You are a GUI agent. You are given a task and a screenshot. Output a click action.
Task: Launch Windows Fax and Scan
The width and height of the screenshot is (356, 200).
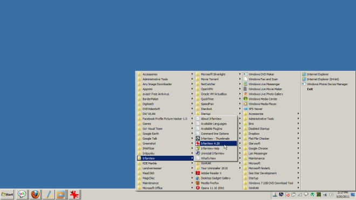tap(271, 79)
